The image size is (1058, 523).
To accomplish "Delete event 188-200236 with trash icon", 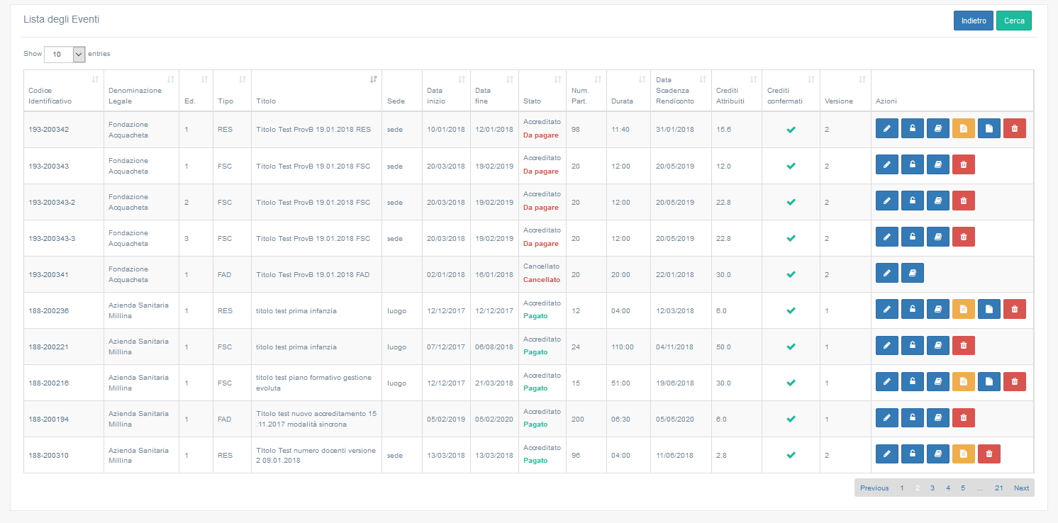I will tap(1015, 309).
